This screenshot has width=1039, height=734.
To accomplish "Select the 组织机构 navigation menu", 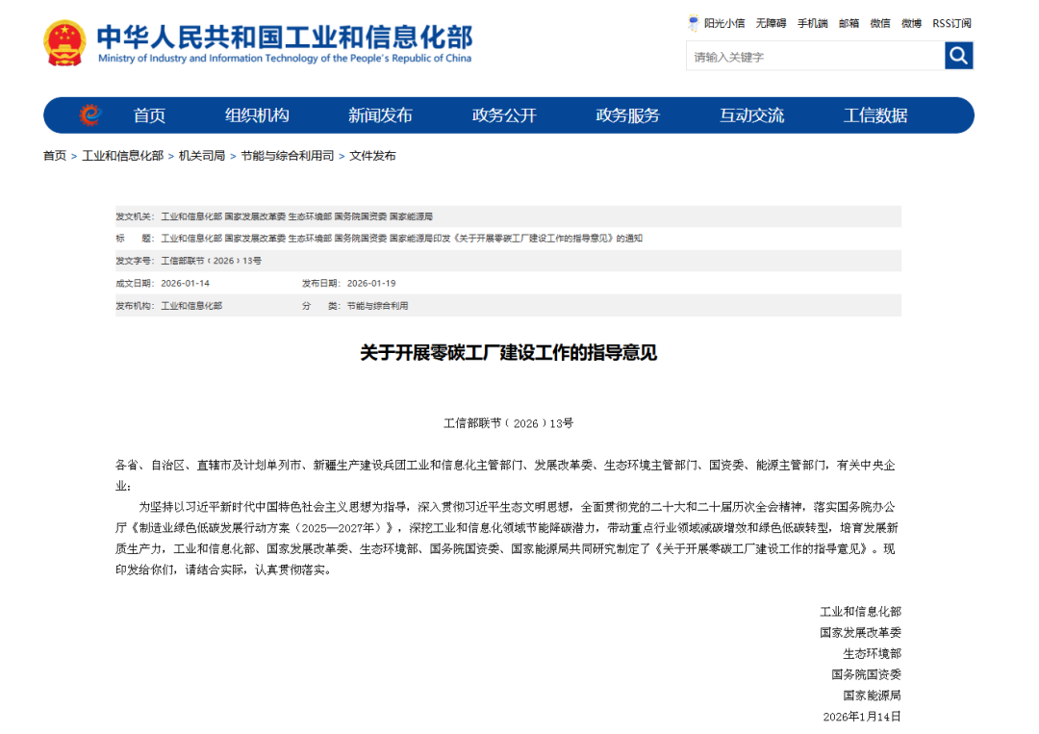I will click(x=258, y=114).
